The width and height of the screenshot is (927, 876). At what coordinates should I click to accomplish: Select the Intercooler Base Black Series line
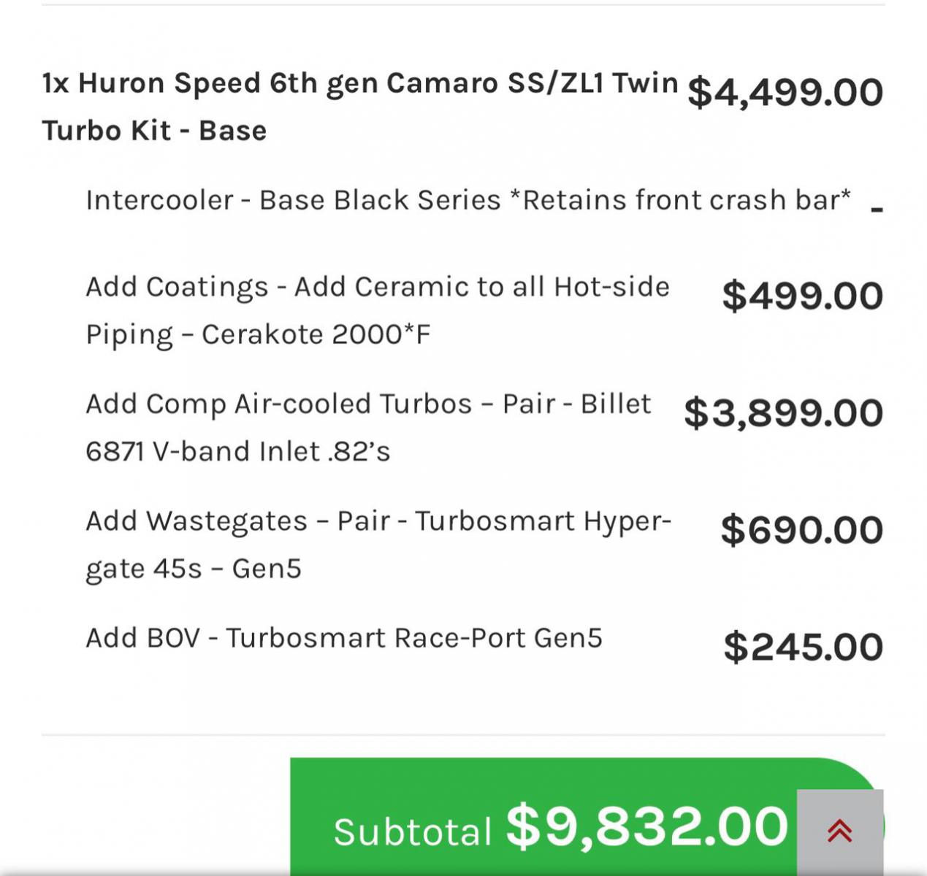point(468,200)
